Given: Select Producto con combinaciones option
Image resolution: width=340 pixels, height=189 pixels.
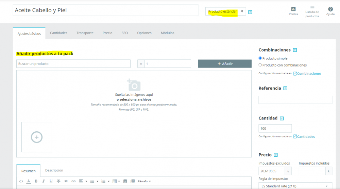Looking at the screenshot, I should pos(260,65).
